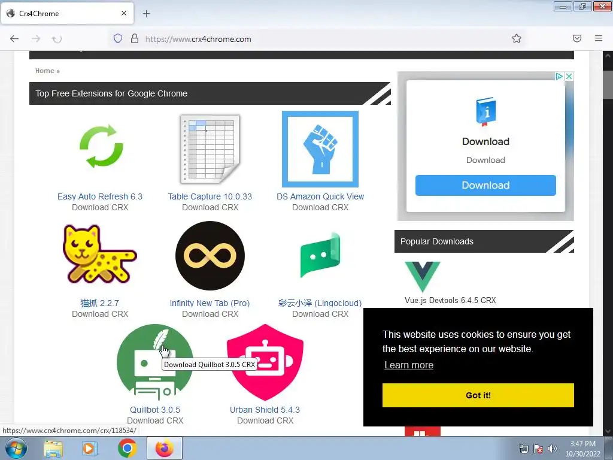This screenshot has height=460, width=613.
Task: Click the tracking protection shield icon
Action: 118,38
